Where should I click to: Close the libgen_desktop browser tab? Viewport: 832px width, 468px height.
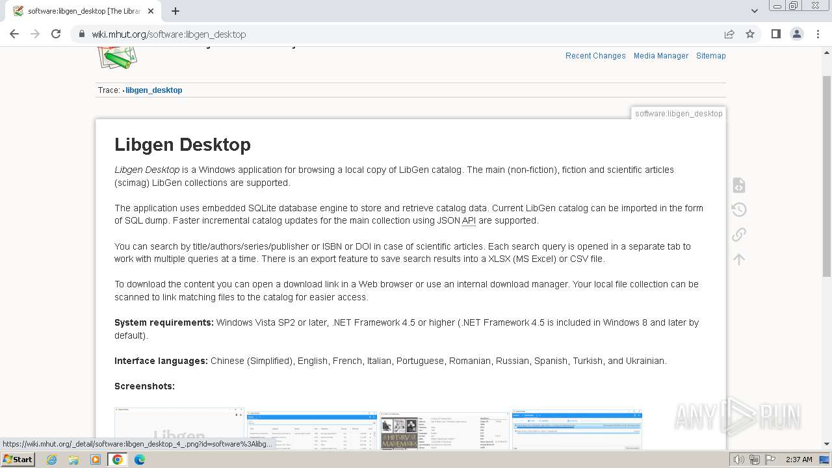pos(151,11)
